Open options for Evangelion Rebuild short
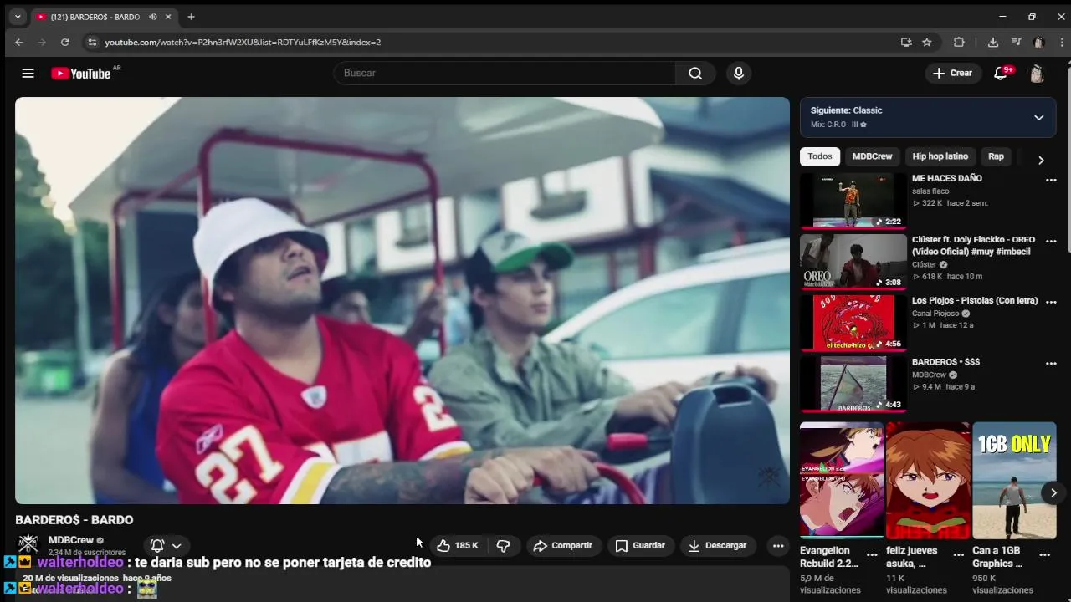This screenshot has height=602, width=1071. [872, 554]
